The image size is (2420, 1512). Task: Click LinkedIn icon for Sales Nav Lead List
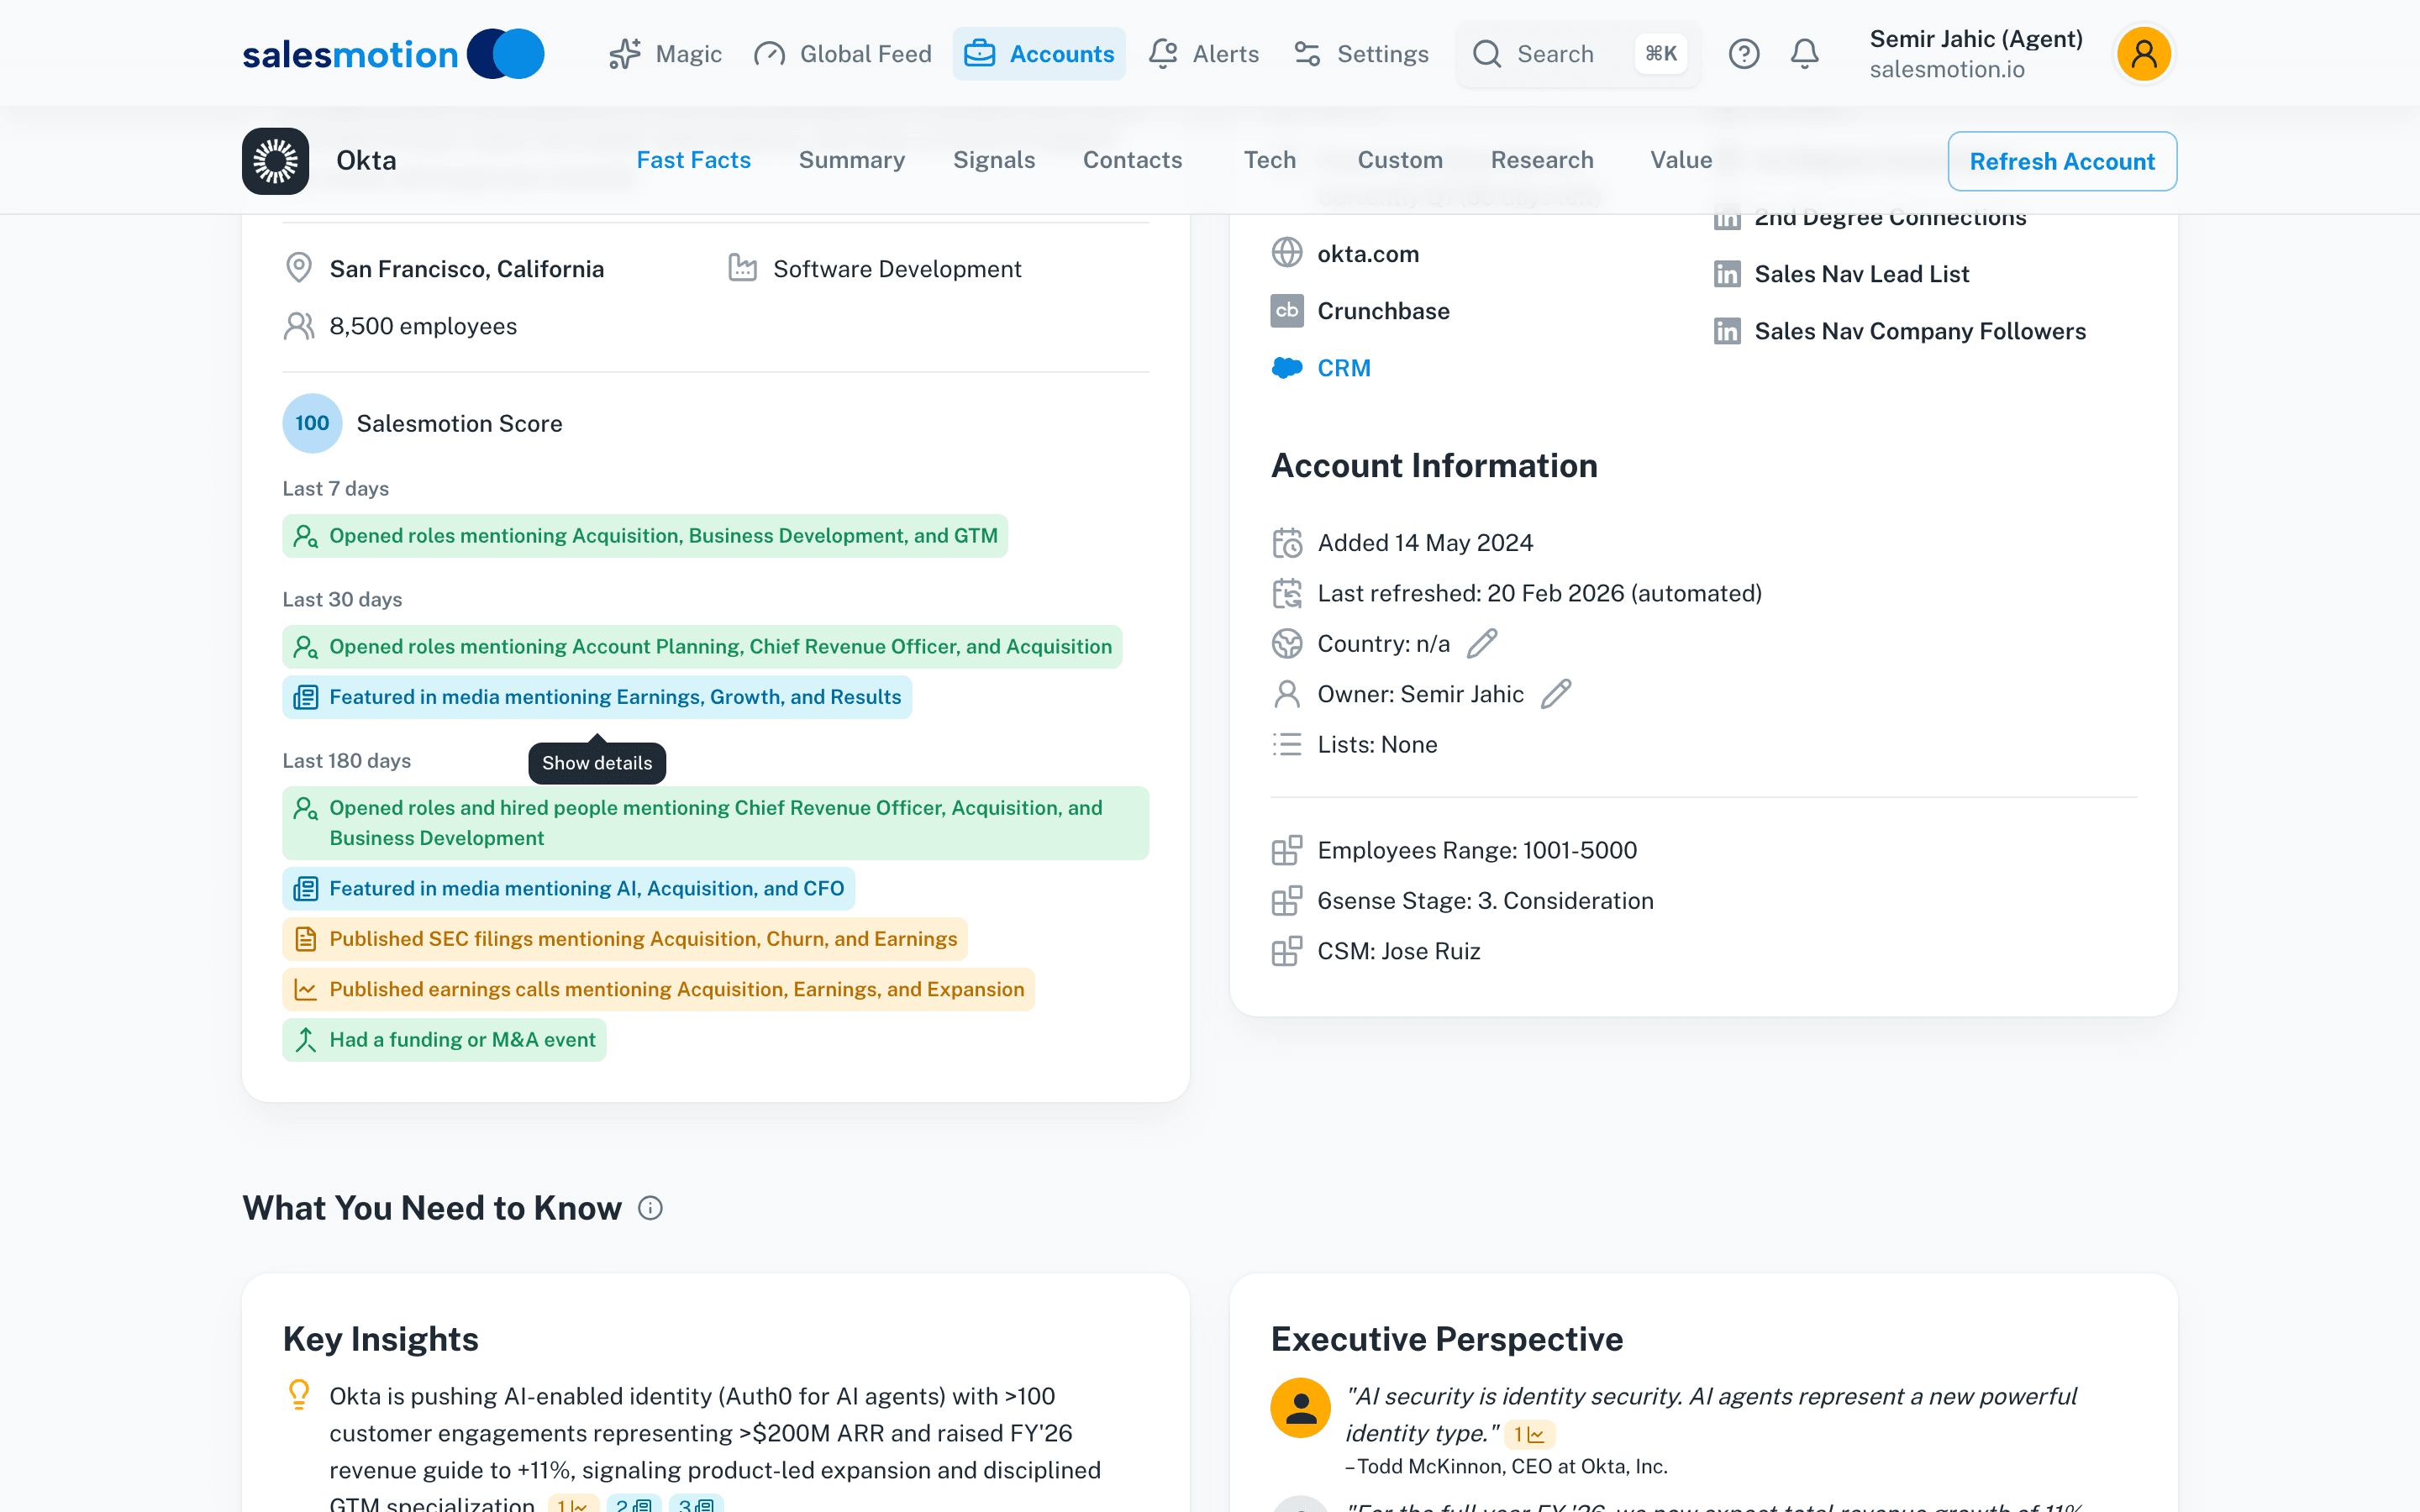point(1727,274)
